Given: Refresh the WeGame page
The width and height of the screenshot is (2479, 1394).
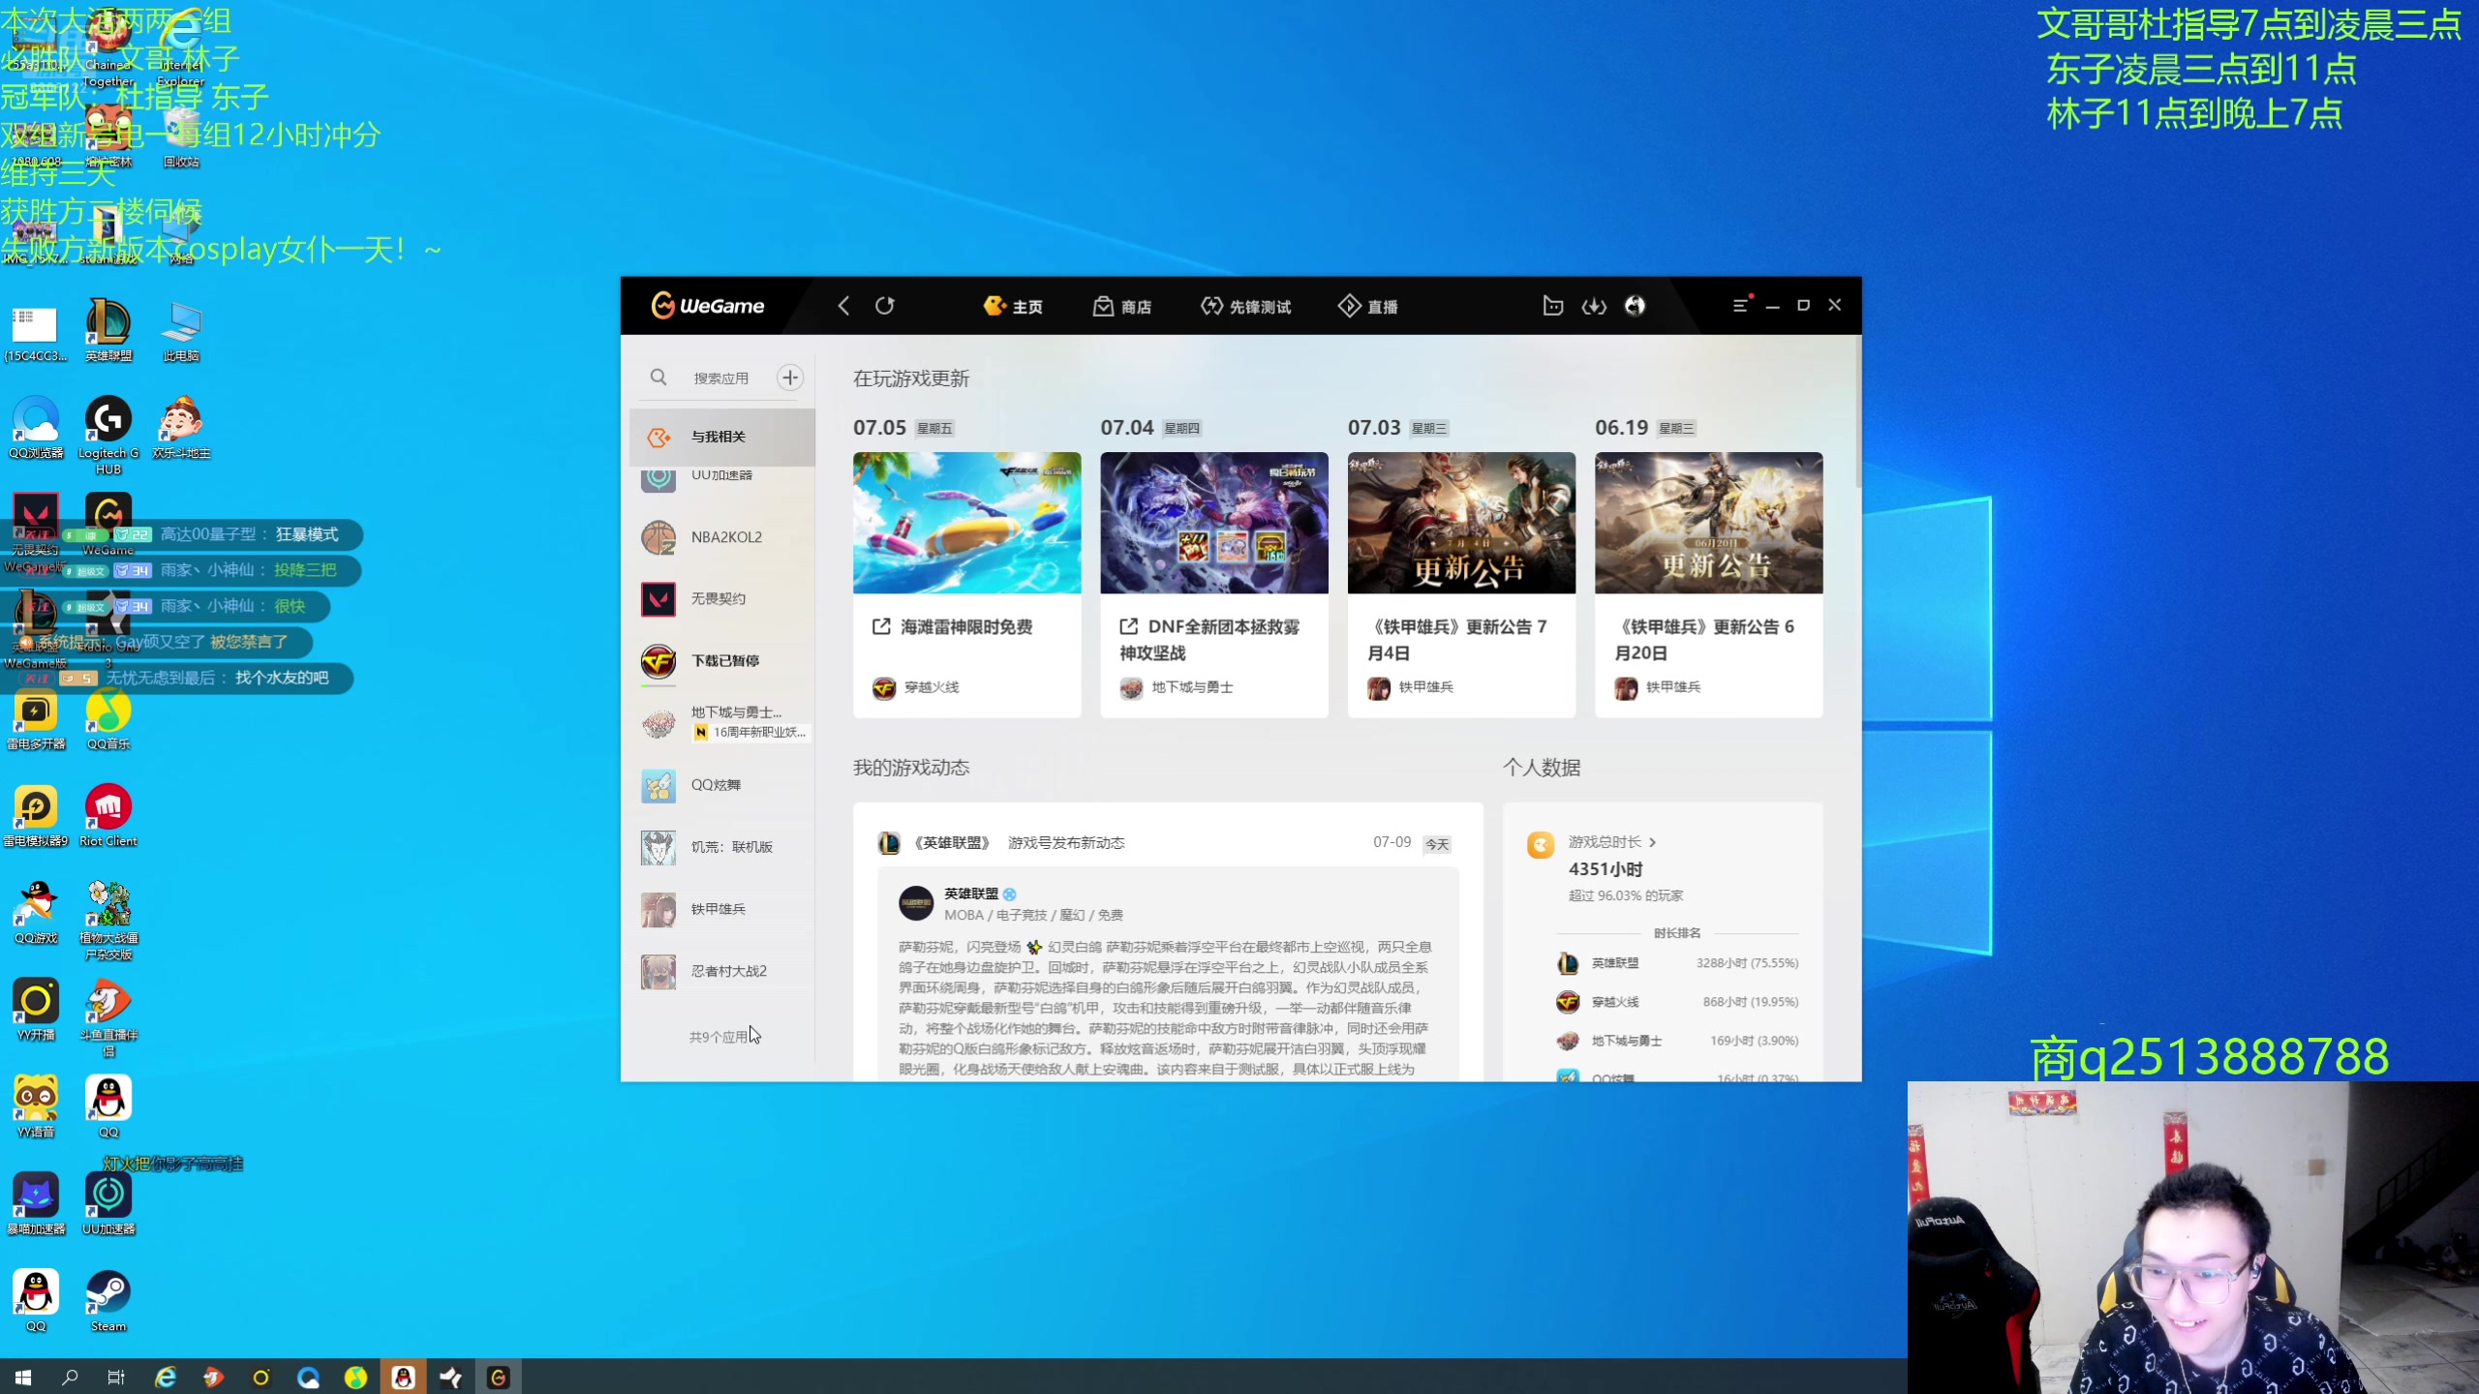Looking at the screenshot, I should click(885, 306).
